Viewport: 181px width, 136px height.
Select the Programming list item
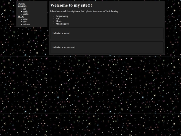pyautogui.click(x=62, y=16)
